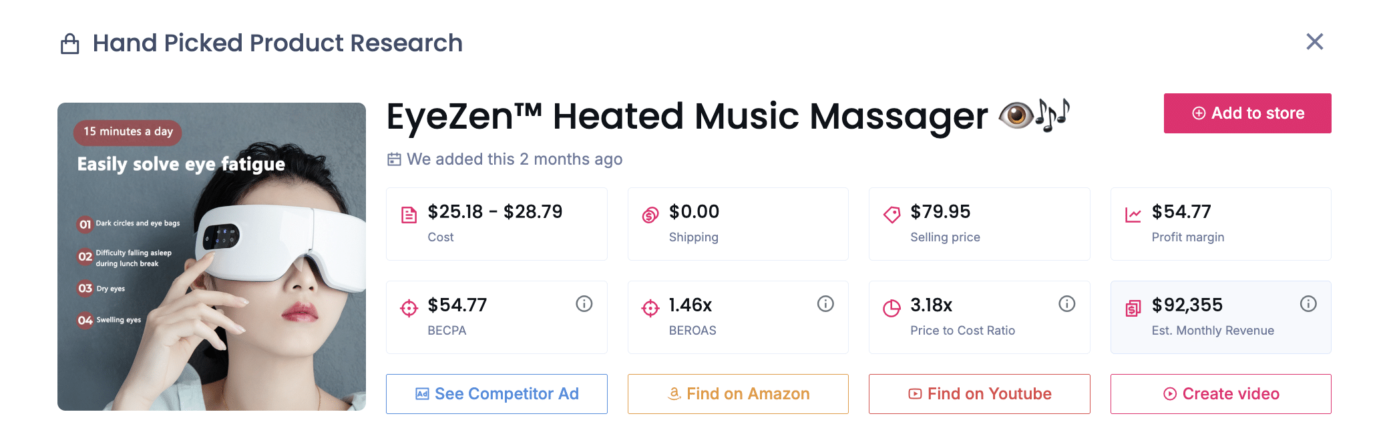Screen dimensions: 1389x428
Task: Click the shopping bag icon in header
Action: [69, 42]
